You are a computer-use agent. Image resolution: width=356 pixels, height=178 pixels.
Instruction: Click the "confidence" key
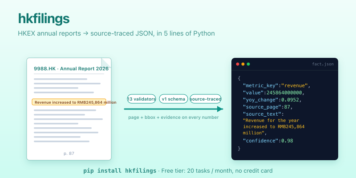coord(261,141)
